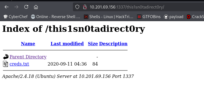Screen dimensions: 204x102
Task: Open the shield tracking protection icon
Action: pos(77,7)
